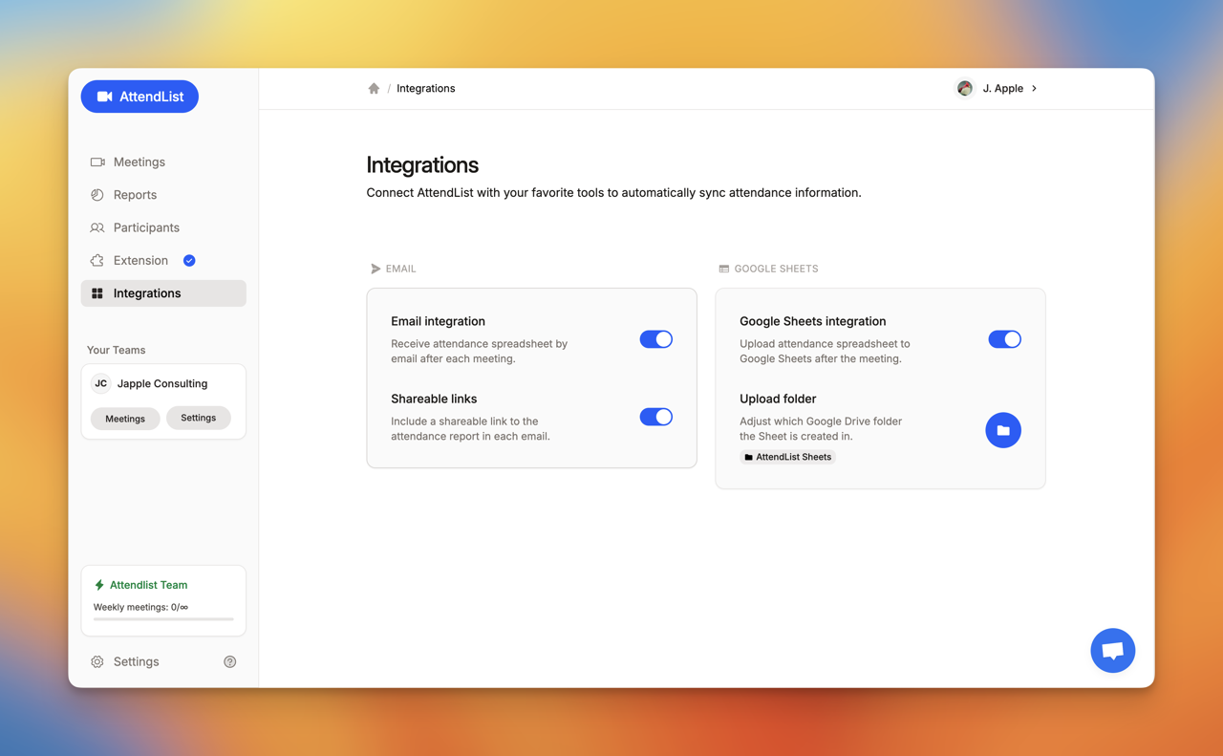The height and width of the screenshot is (756, 1223).
Task: Open Settings at the sidebar bottom
Action: tap(136, 661)
